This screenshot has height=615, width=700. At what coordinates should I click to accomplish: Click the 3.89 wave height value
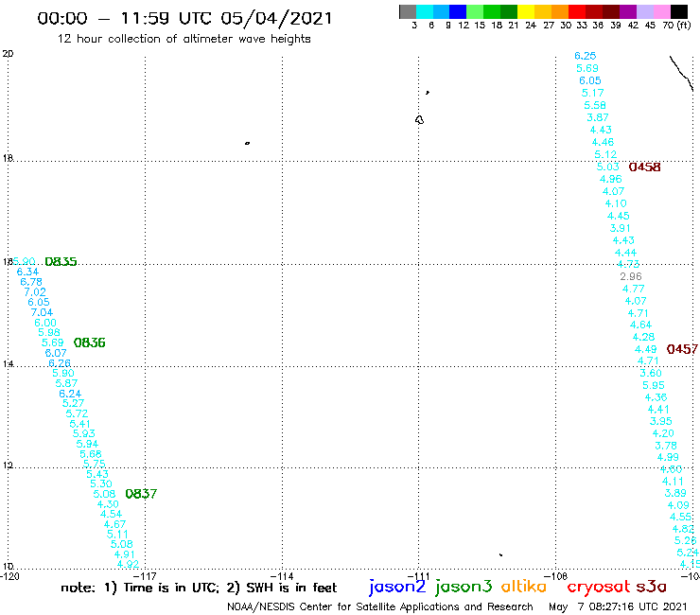675,493
